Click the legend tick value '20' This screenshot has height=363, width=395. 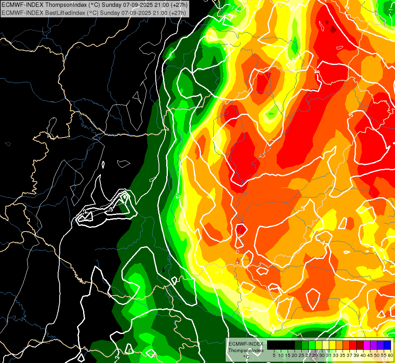(295, 355)
